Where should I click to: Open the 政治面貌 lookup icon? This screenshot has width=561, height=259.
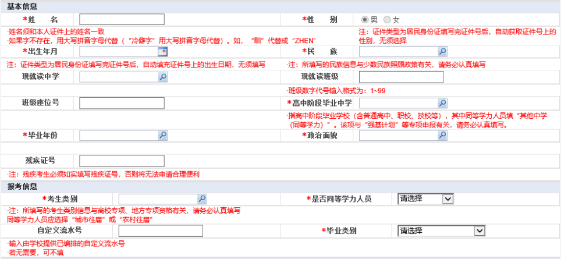(442, 136)
